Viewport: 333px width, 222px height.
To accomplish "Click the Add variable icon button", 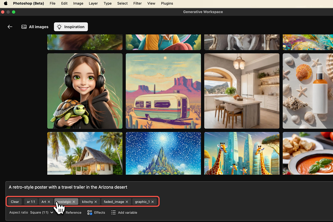I will point(113,213).
